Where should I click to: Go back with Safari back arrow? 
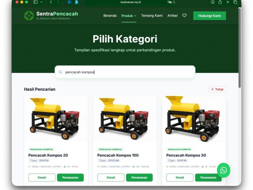[x=51, y=2]
